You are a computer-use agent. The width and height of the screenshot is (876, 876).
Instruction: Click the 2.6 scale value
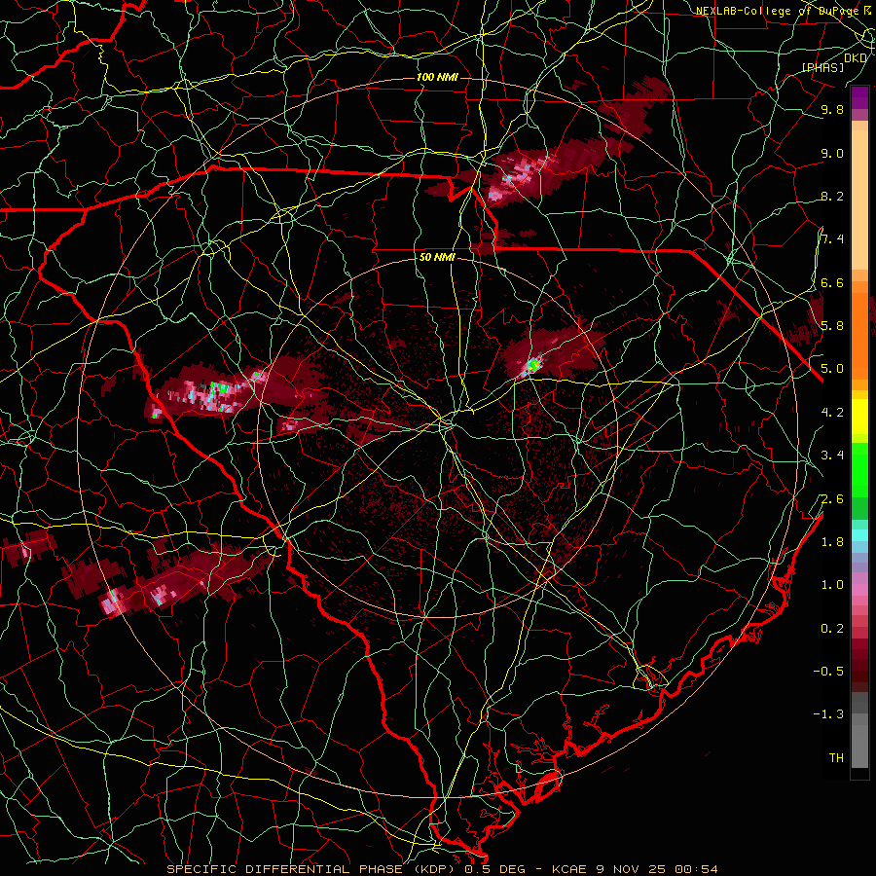click(832, 499)
